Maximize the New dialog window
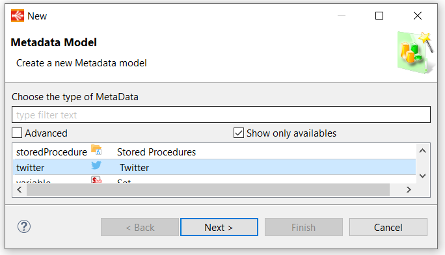 pos(379,16)
